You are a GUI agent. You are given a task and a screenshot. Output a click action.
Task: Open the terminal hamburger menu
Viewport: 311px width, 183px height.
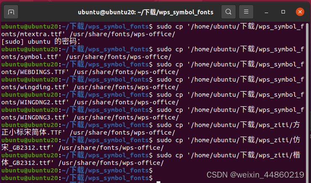coord(246,12)
